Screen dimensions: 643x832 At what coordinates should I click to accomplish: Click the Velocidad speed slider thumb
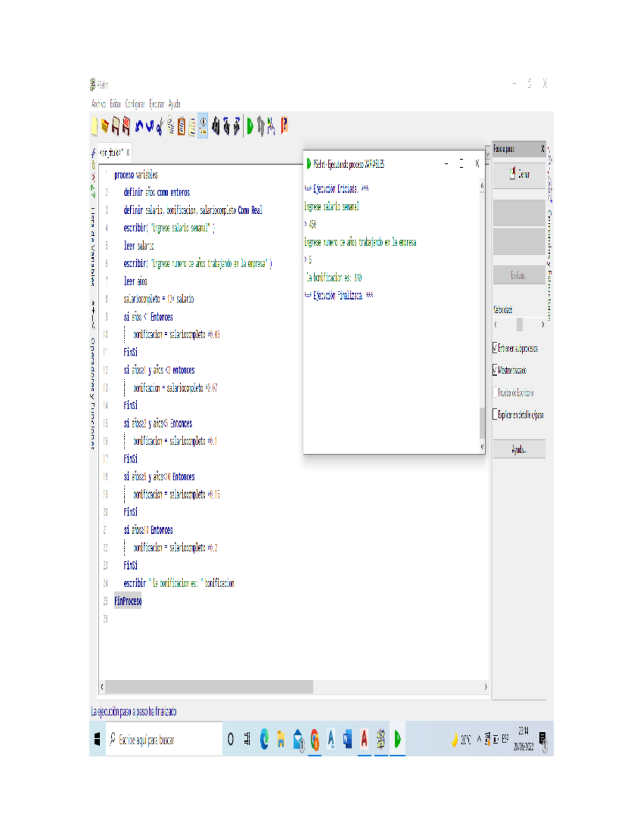pos(519,325)
